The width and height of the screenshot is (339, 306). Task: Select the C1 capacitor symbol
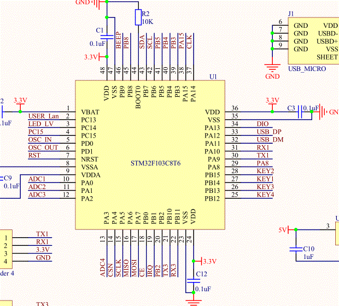point(107,37)
